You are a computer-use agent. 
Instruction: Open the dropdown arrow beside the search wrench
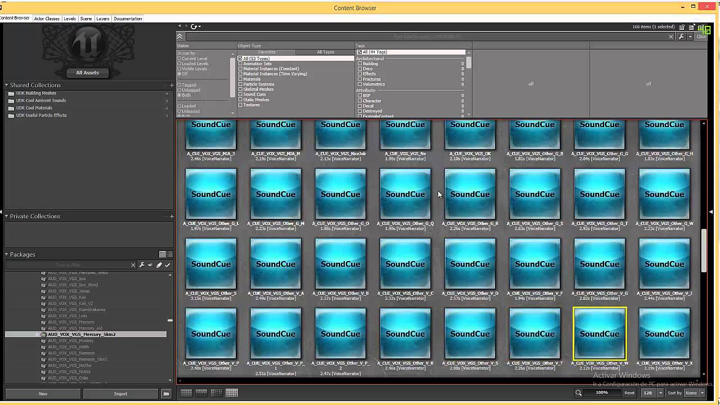[x=690, y=37]
